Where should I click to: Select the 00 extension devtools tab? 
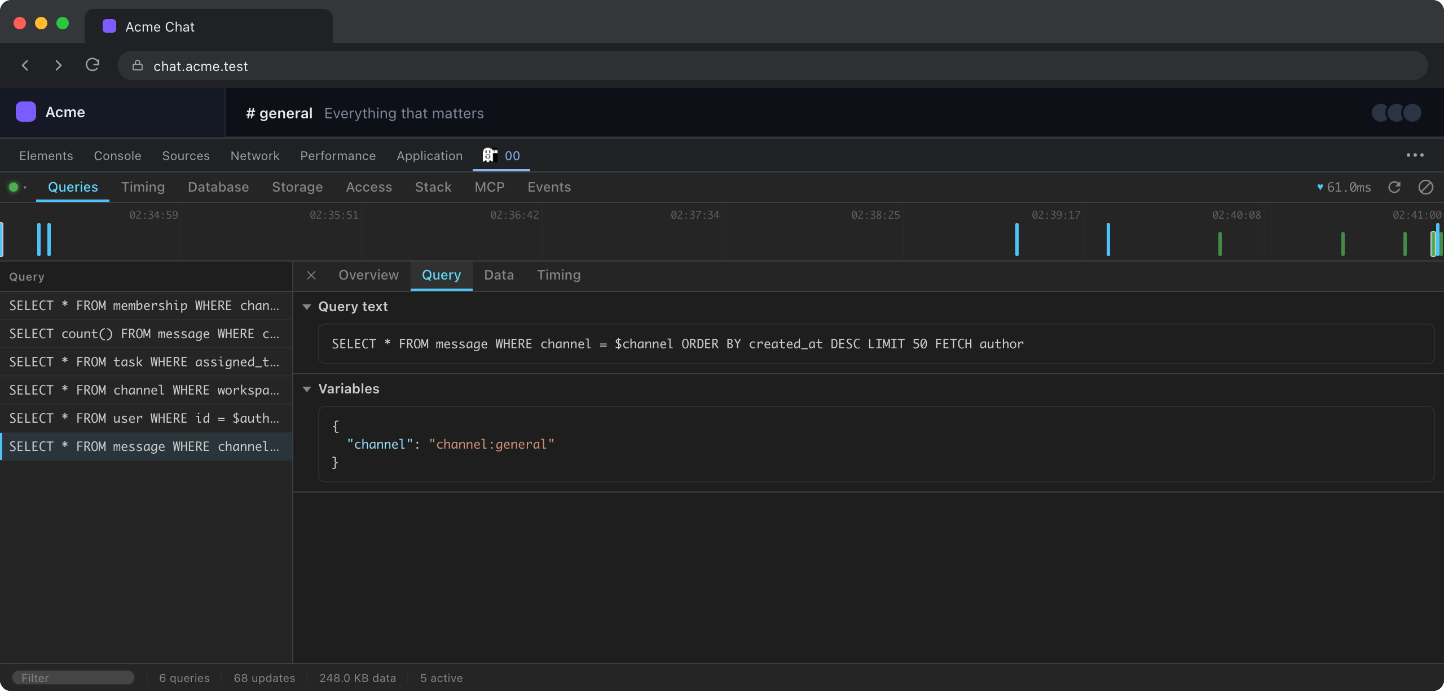(501, 156)
